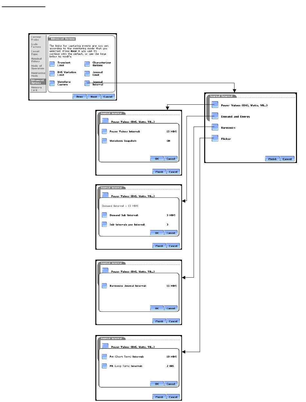
Task: Click Next on the Advanced Options screen
Action: click(93, 96)
